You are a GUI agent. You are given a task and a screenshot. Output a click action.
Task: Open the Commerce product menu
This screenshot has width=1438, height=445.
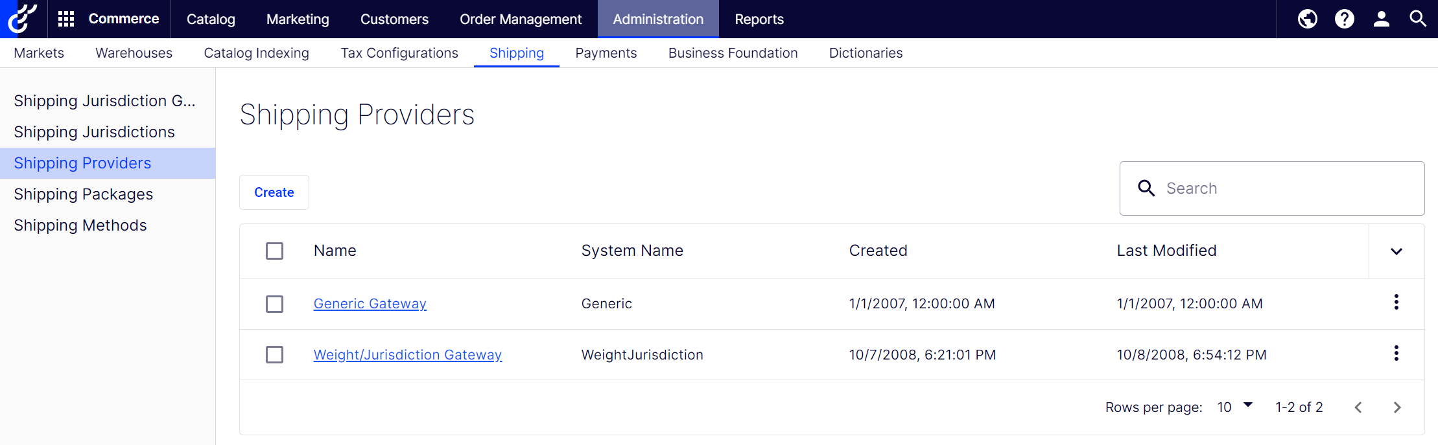coord(124,19)
